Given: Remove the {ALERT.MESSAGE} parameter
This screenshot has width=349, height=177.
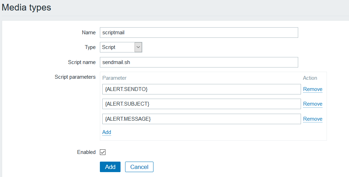Looking at the screenshot, I should tap(313, 119).
